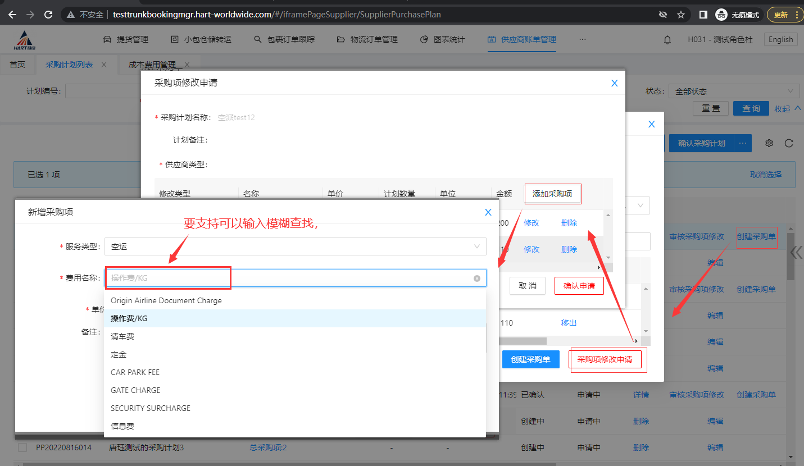This screenshot has width=804, height=466.
Task: Click the 添加采购项 button
Action: 552,194
